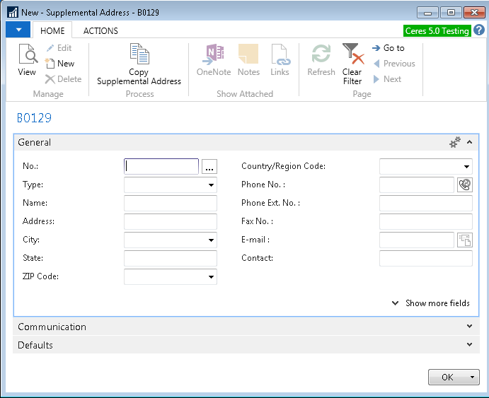Expand the ZIP Code dropdown
This screenshot has height=398, width=489.
click(x=211, y=277)
